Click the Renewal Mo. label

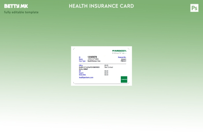pyautogui.click(x=122, y=57)
